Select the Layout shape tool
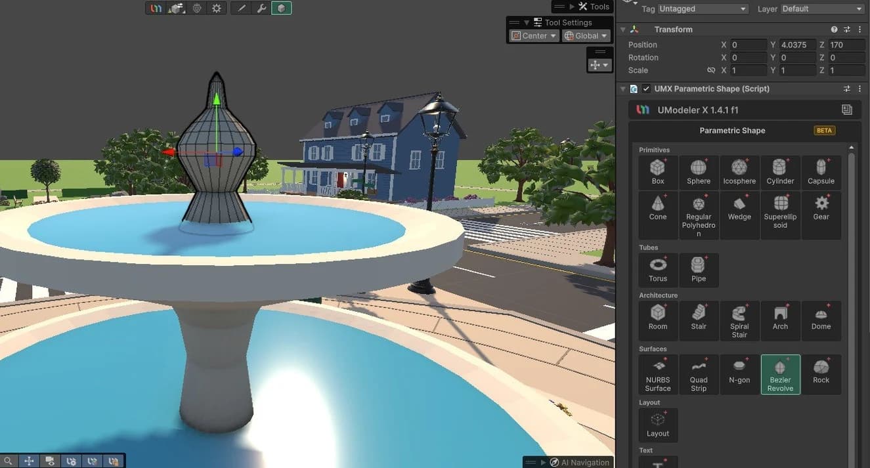This screenshot has width=870, height=468. pyautogui.click(x=658, y=425)
